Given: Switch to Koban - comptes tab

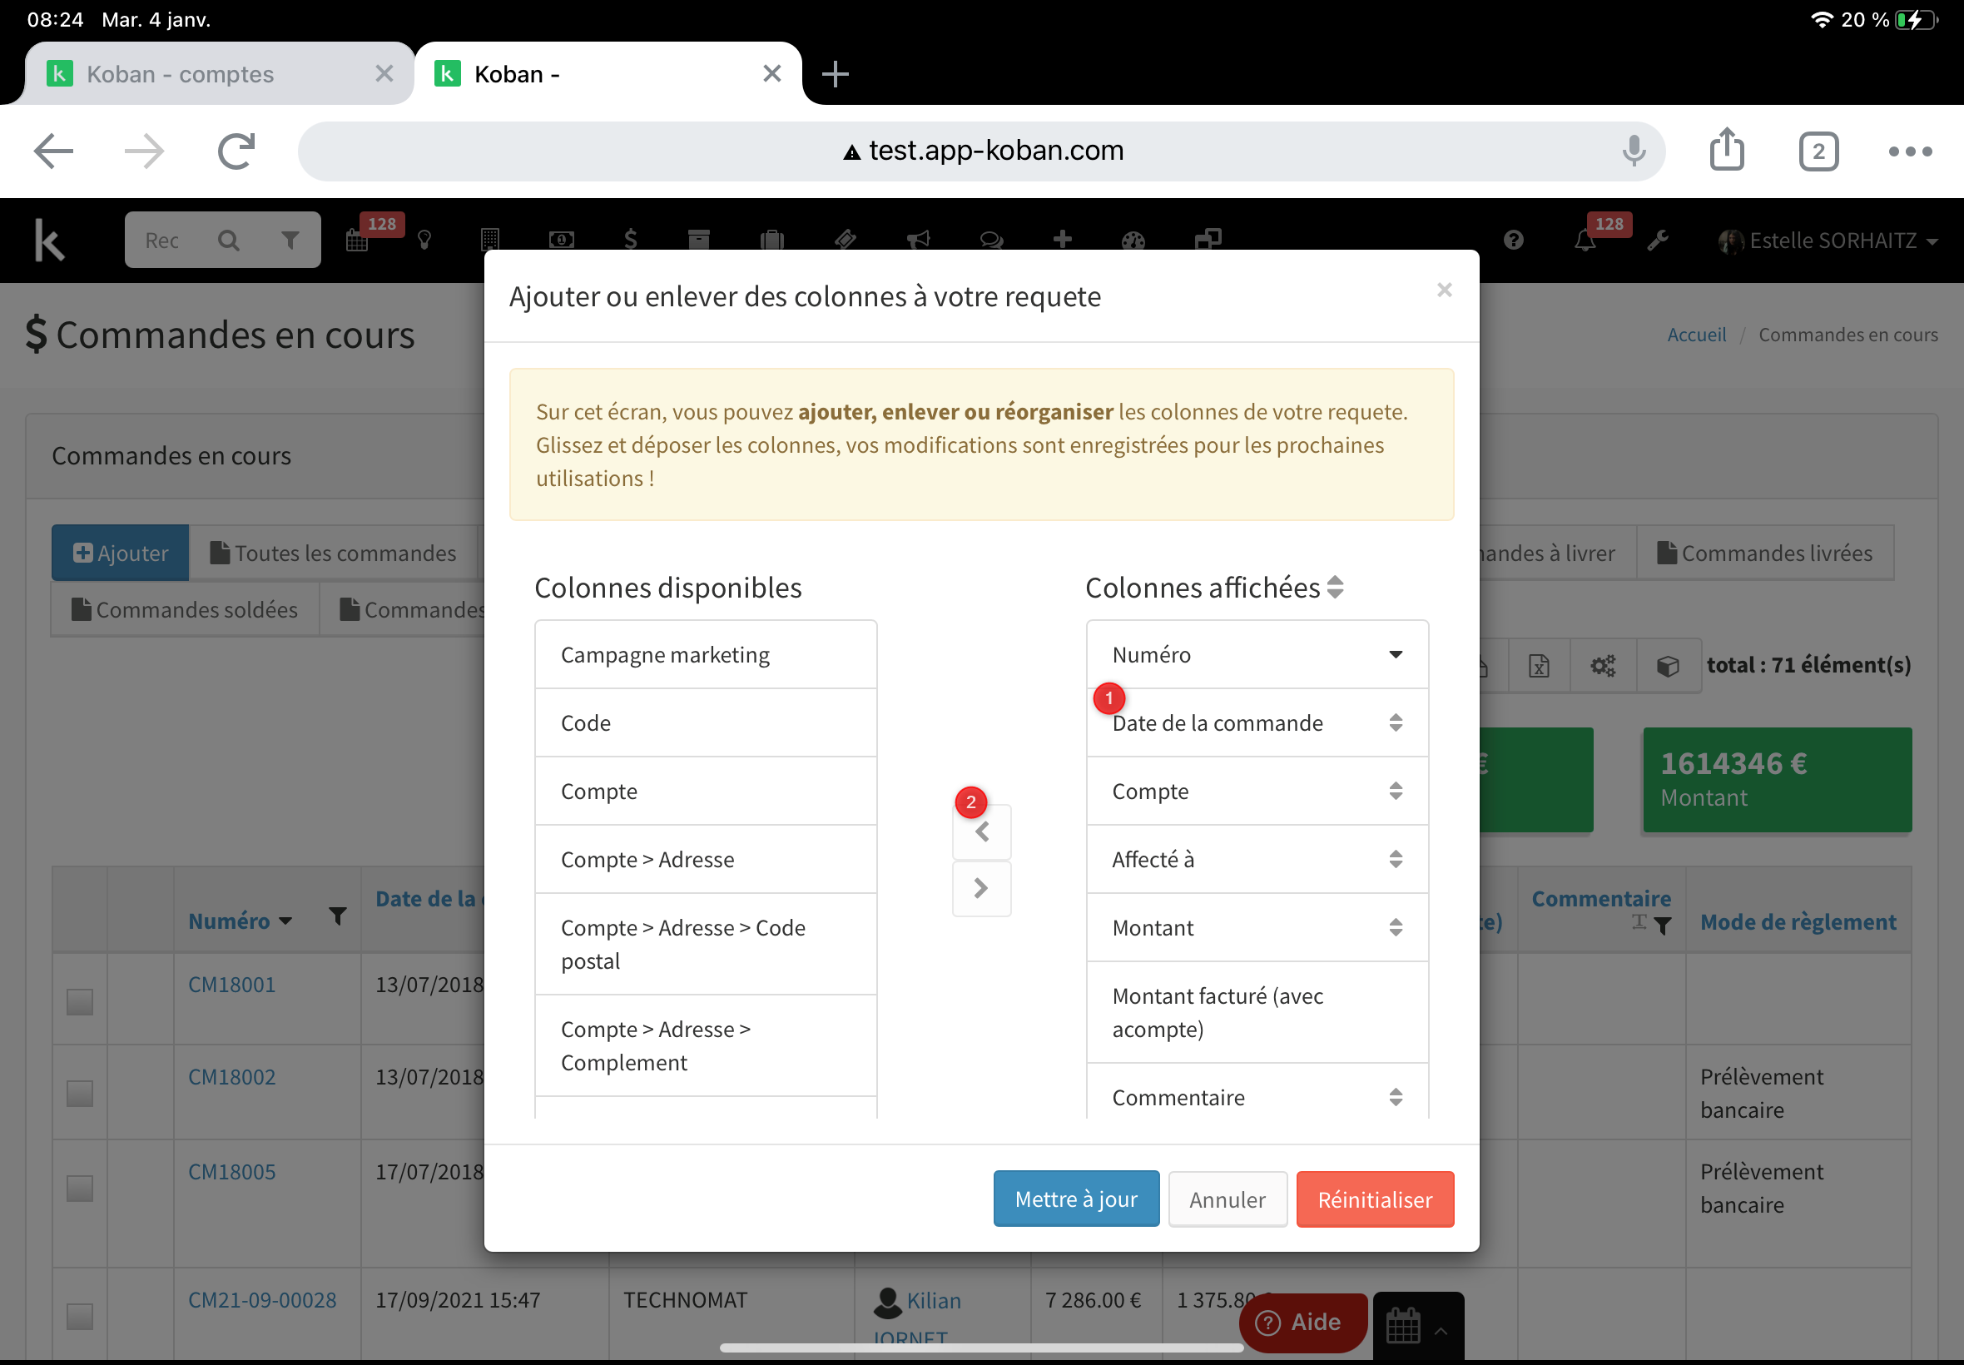Looking at the screenshot, I should [181, 74].
